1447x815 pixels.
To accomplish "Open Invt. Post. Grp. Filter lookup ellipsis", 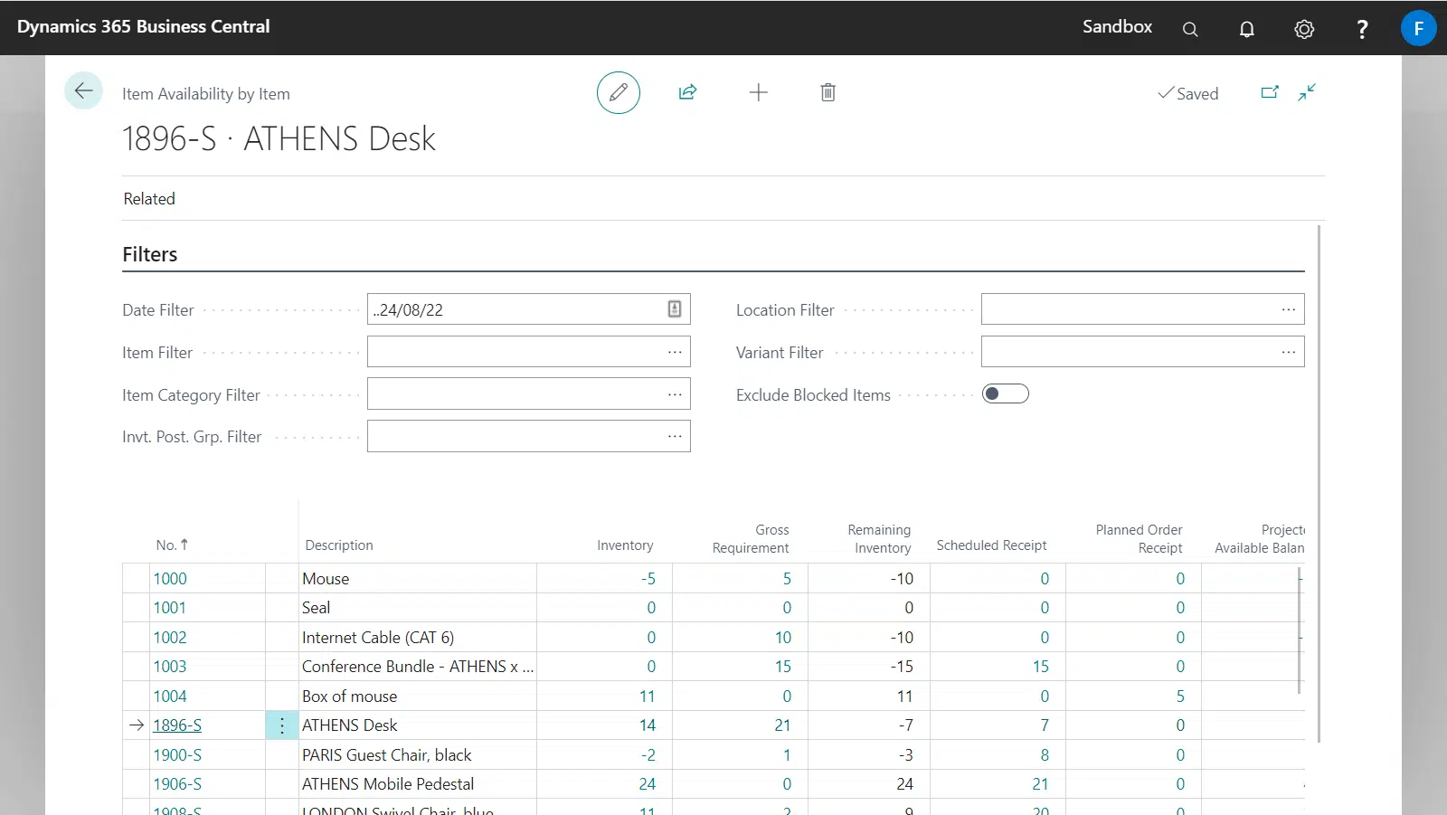I will tap(675, 436).
